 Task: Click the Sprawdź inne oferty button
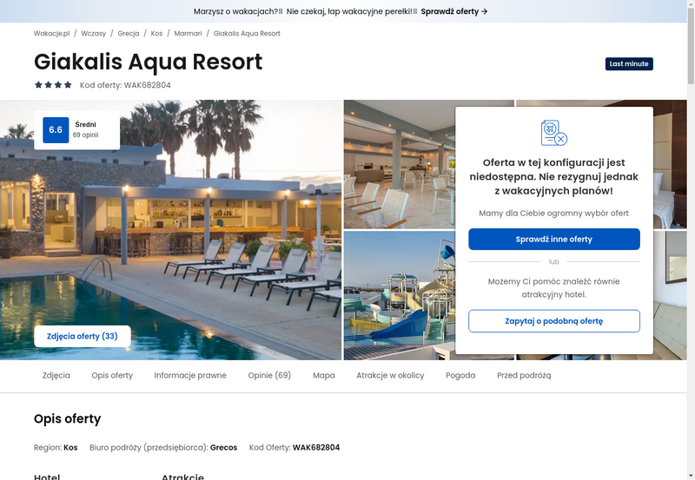(554, 239)
